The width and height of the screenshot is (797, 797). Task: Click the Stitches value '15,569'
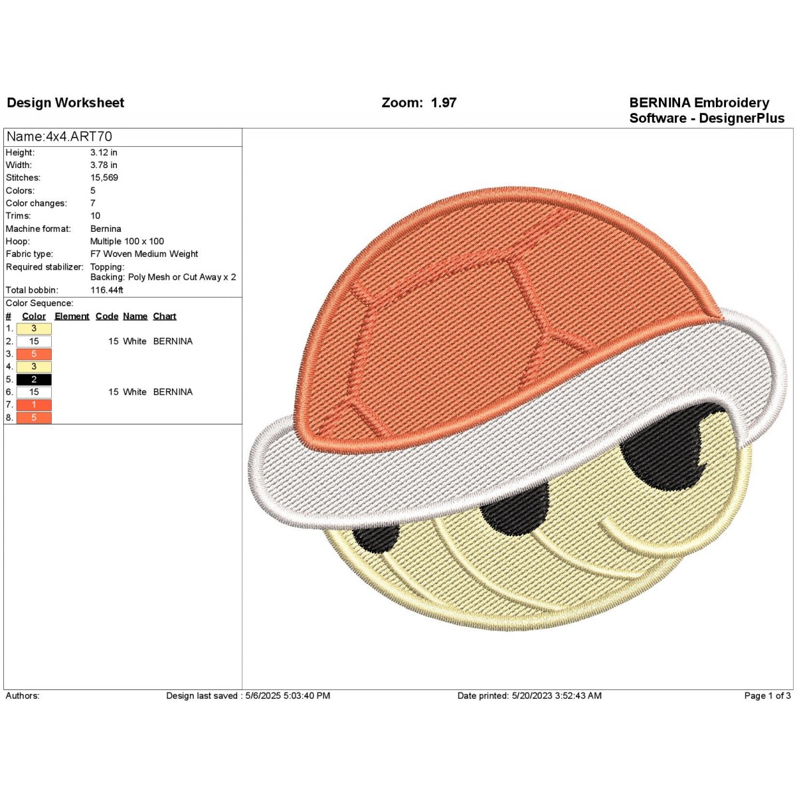point(104,178)
